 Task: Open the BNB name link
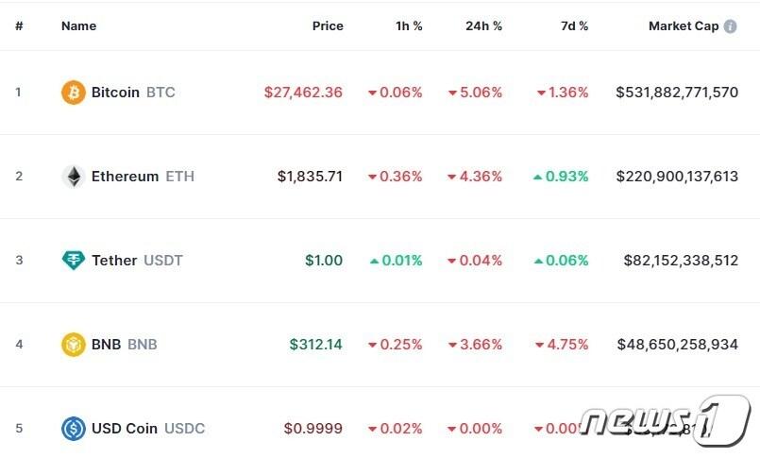click(x=124, y=345)
